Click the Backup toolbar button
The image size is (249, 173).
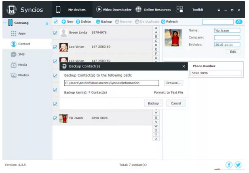pos(104,21)
